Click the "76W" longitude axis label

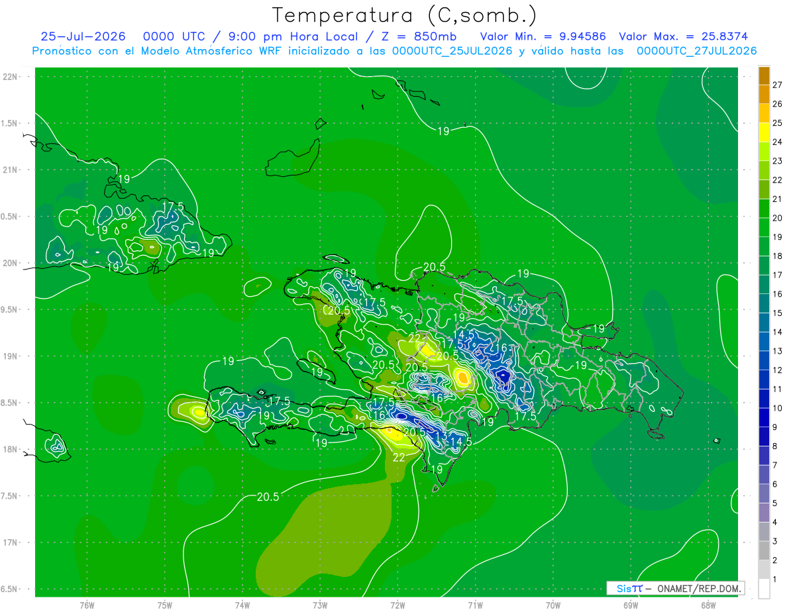point(87,605)
